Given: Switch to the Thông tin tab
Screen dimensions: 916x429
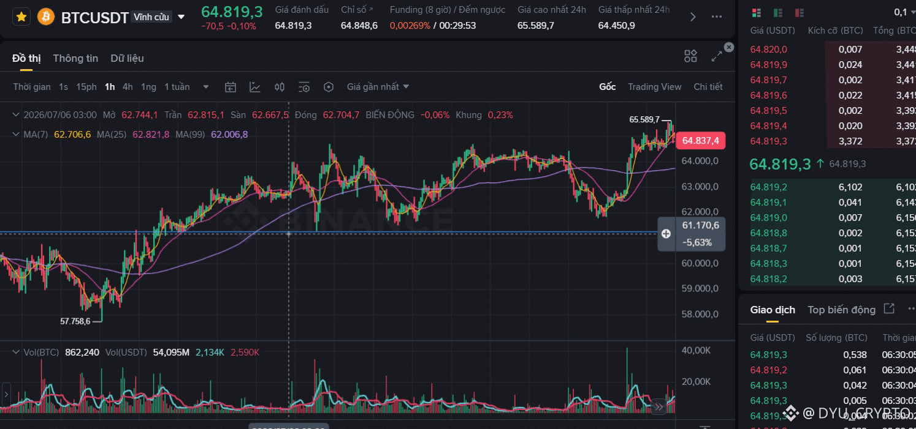Looking at the screenshot, I should (75, 58).
